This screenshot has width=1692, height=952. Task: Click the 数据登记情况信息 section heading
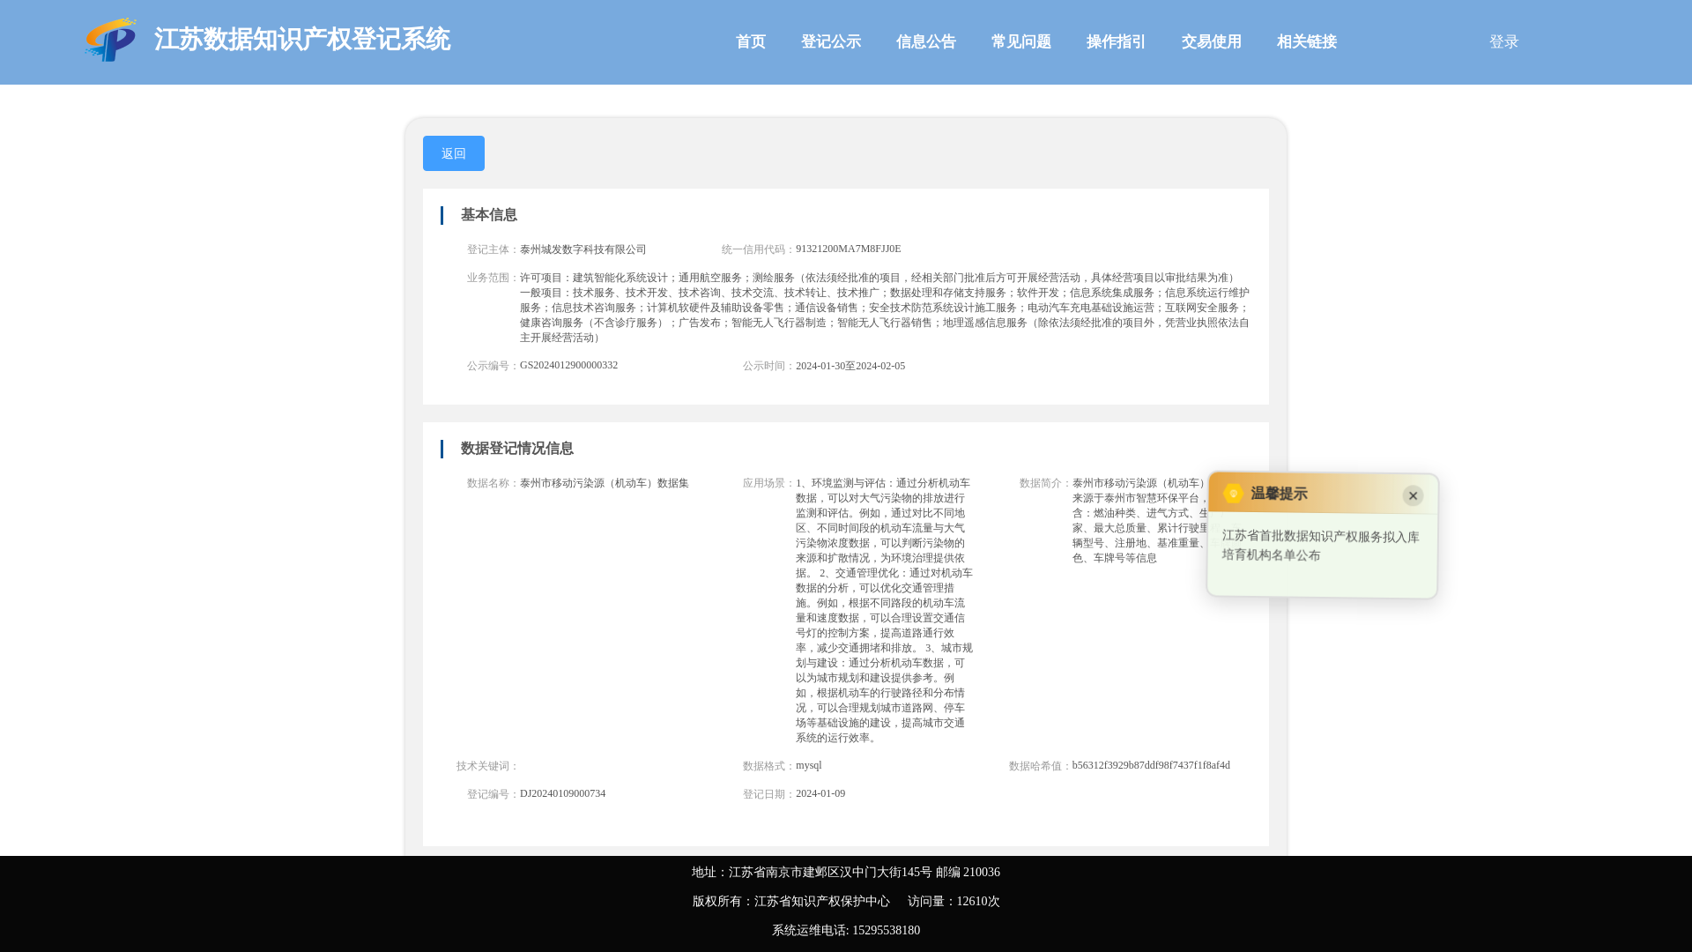517,449
